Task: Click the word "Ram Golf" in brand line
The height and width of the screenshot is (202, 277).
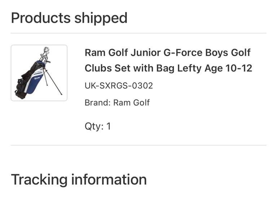Action: point(131,103)
